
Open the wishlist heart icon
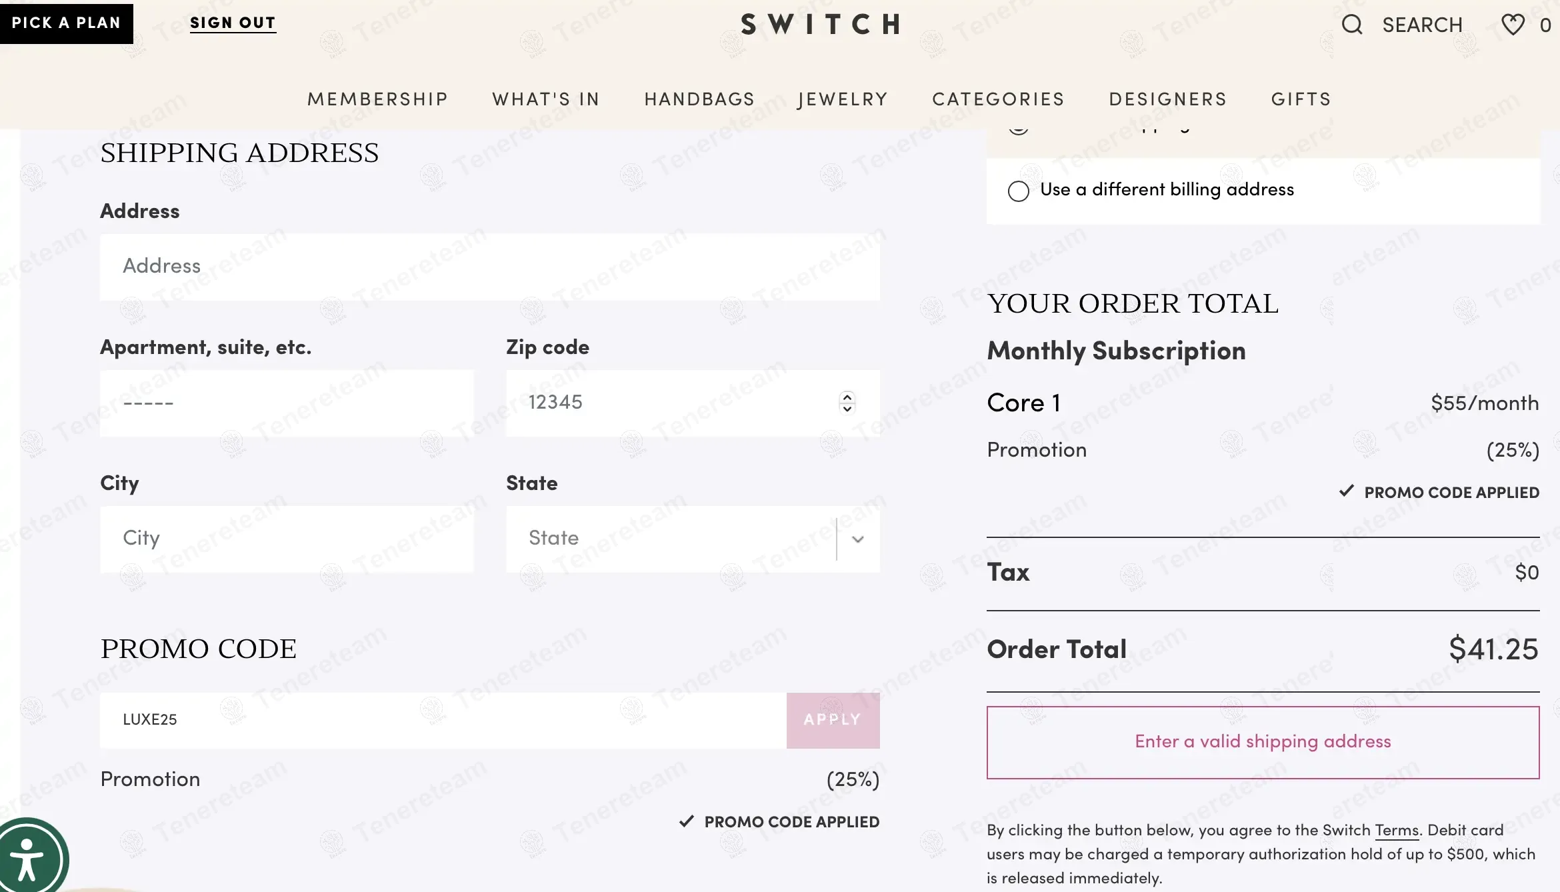coord(1513,25)
